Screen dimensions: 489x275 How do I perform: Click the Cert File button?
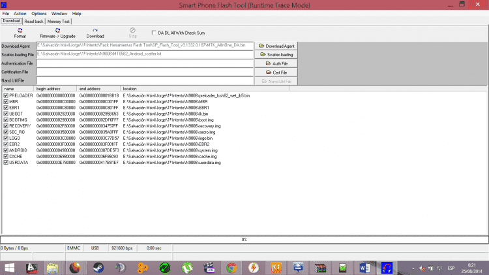coord(276,73)
